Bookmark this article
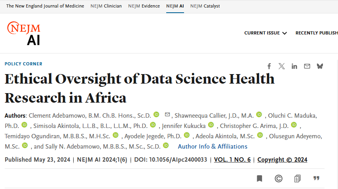 point(259,179)
